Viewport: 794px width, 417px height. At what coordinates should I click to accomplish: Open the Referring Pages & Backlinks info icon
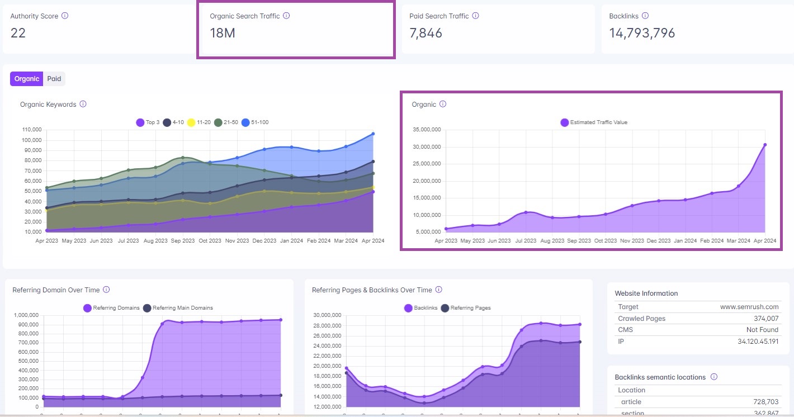coord(438,290)
